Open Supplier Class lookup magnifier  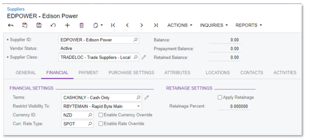[135, 57]
